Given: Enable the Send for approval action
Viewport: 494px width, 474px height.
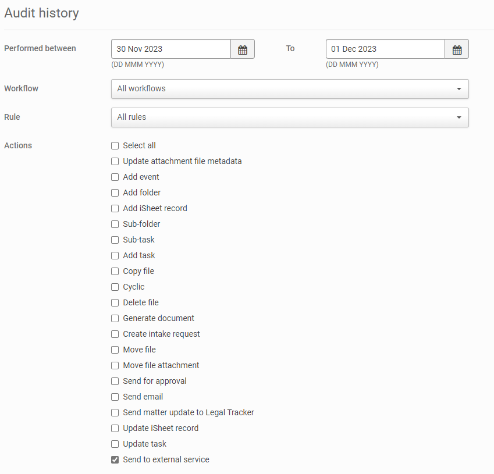Looking at the screenshot, I should point(115,382).
